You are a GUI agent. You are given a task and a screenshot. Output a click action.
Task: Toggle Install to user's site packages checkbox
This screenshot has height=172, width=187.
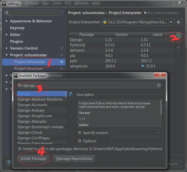tap(20, 149)
